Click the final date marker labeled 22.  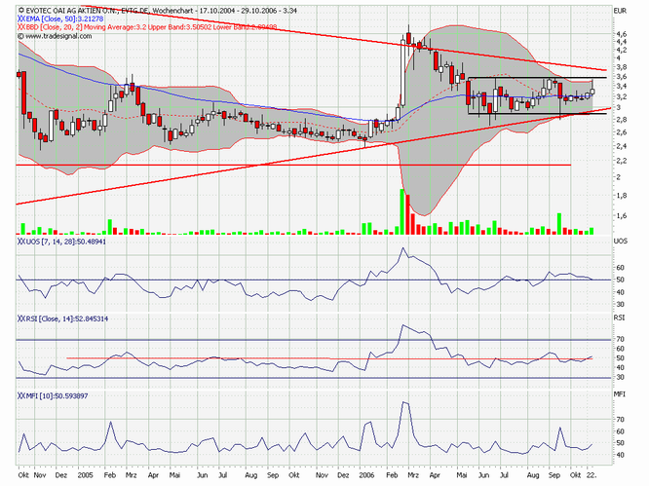click(x=591, y=475)
